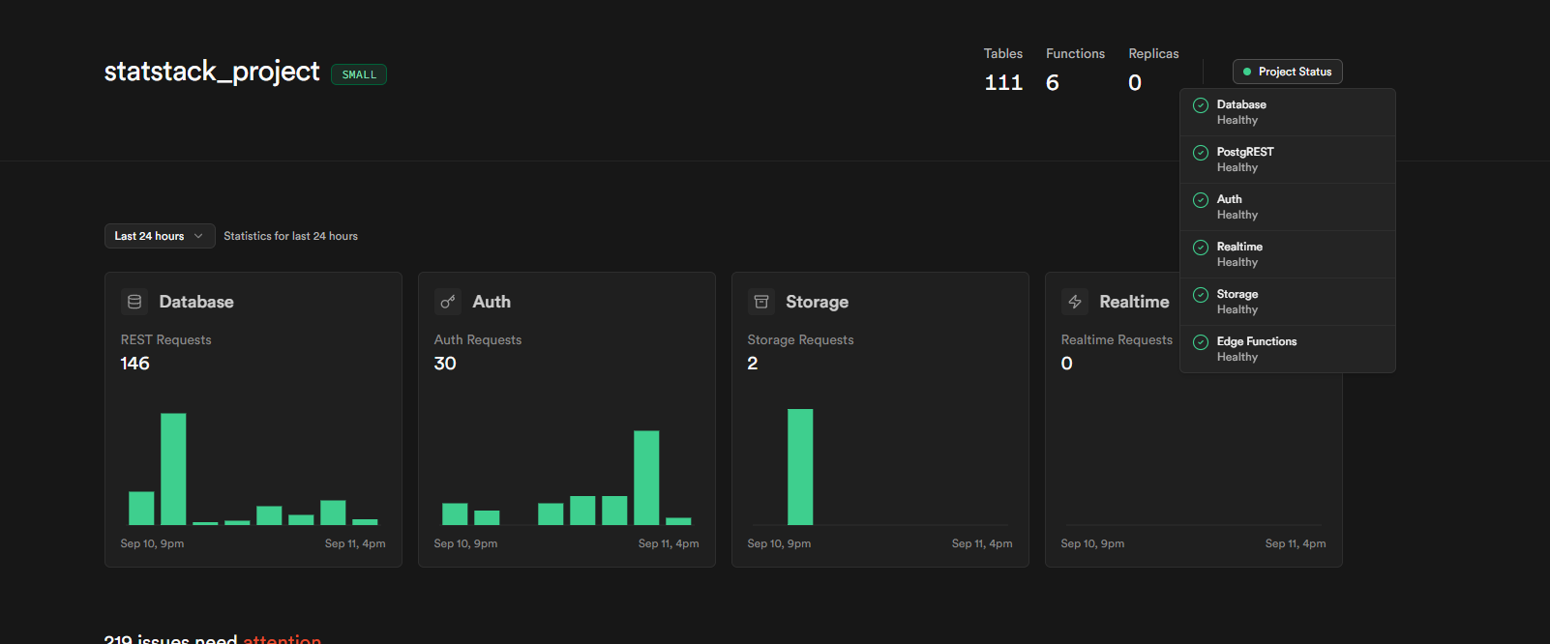Image resolution: width=1550 pixels, height=644 pixels.
Task: Click the statstack_project title
Action: 212,72
